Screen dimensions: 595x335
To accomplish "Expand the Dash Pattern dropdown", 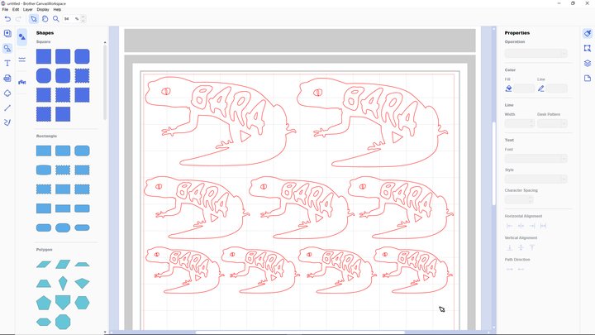I will (553, 123).
